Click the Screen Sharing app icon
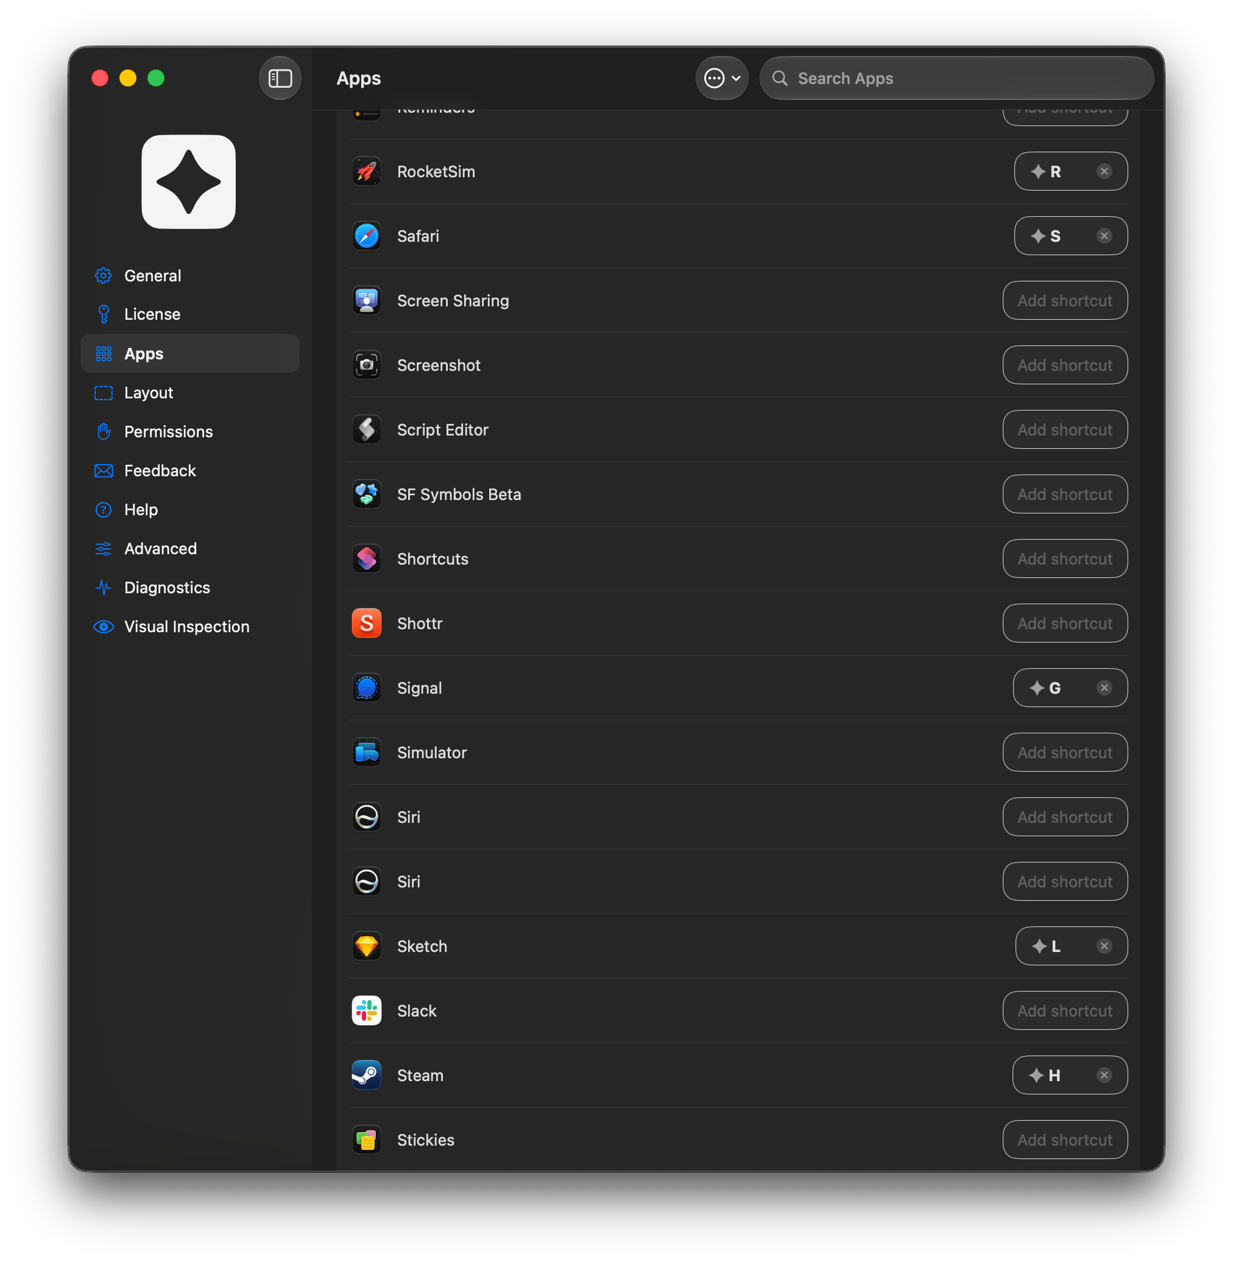The height and width of the screenshot is (1262, 1233). pyautogui.click(x=367, y=300)
